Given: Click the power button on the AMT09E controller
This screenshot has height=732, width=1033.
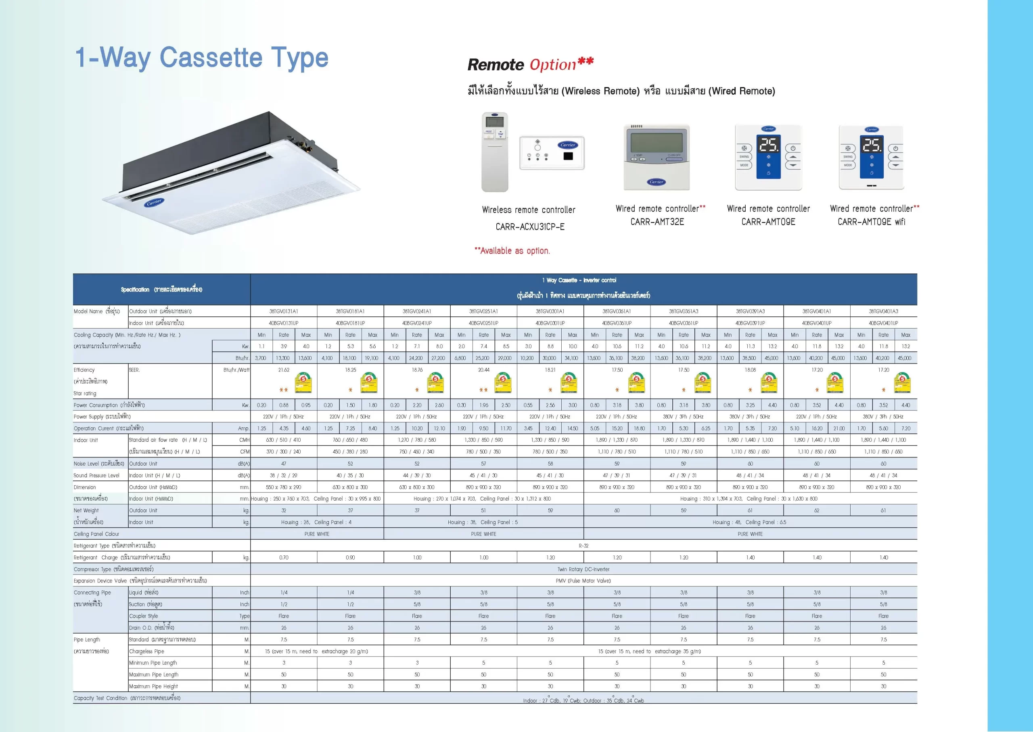Looking at the screenshot, I should click(793, 148).
